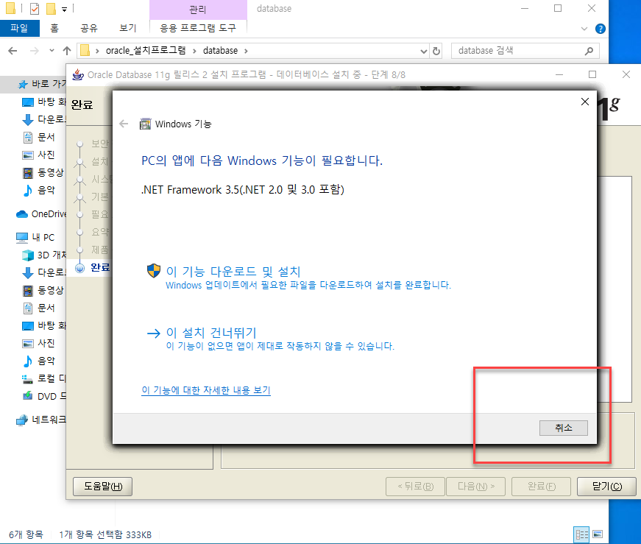Image resolution: width=641 pixels, height=544 pixels.
Task: Open the 응용 프로그램 도구 ribbon tab
Action: click(198, 28)
